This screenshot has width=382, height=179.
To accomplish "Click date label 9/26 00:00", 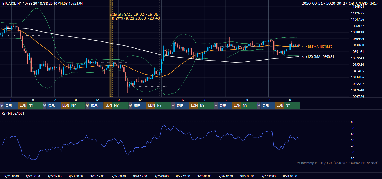I will click(x=204, y=176).
